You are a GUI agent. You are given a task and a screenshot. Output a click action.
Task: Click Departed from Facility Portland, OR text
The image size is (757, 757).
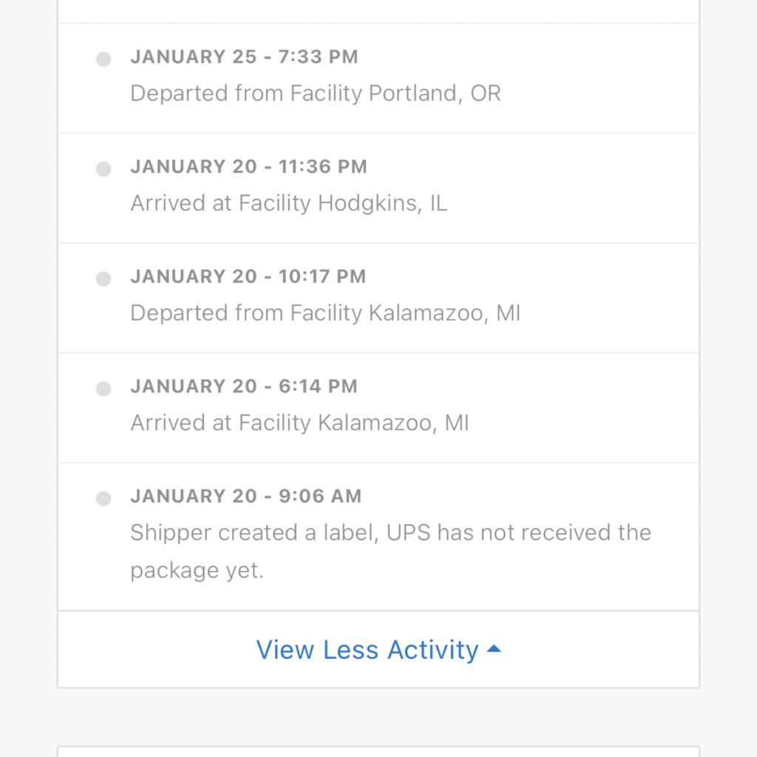pos(316,94)
